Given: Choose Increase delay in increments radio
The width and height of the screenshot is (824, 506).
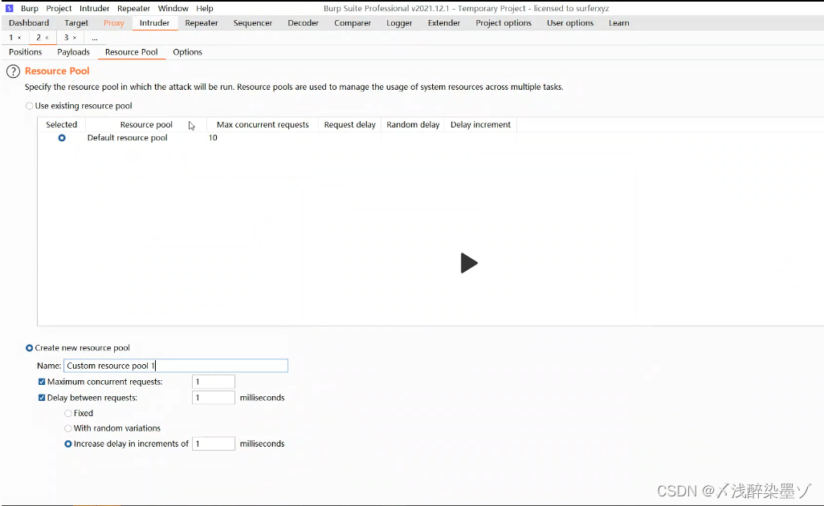Looking at the screenshot, I should 67,444.
